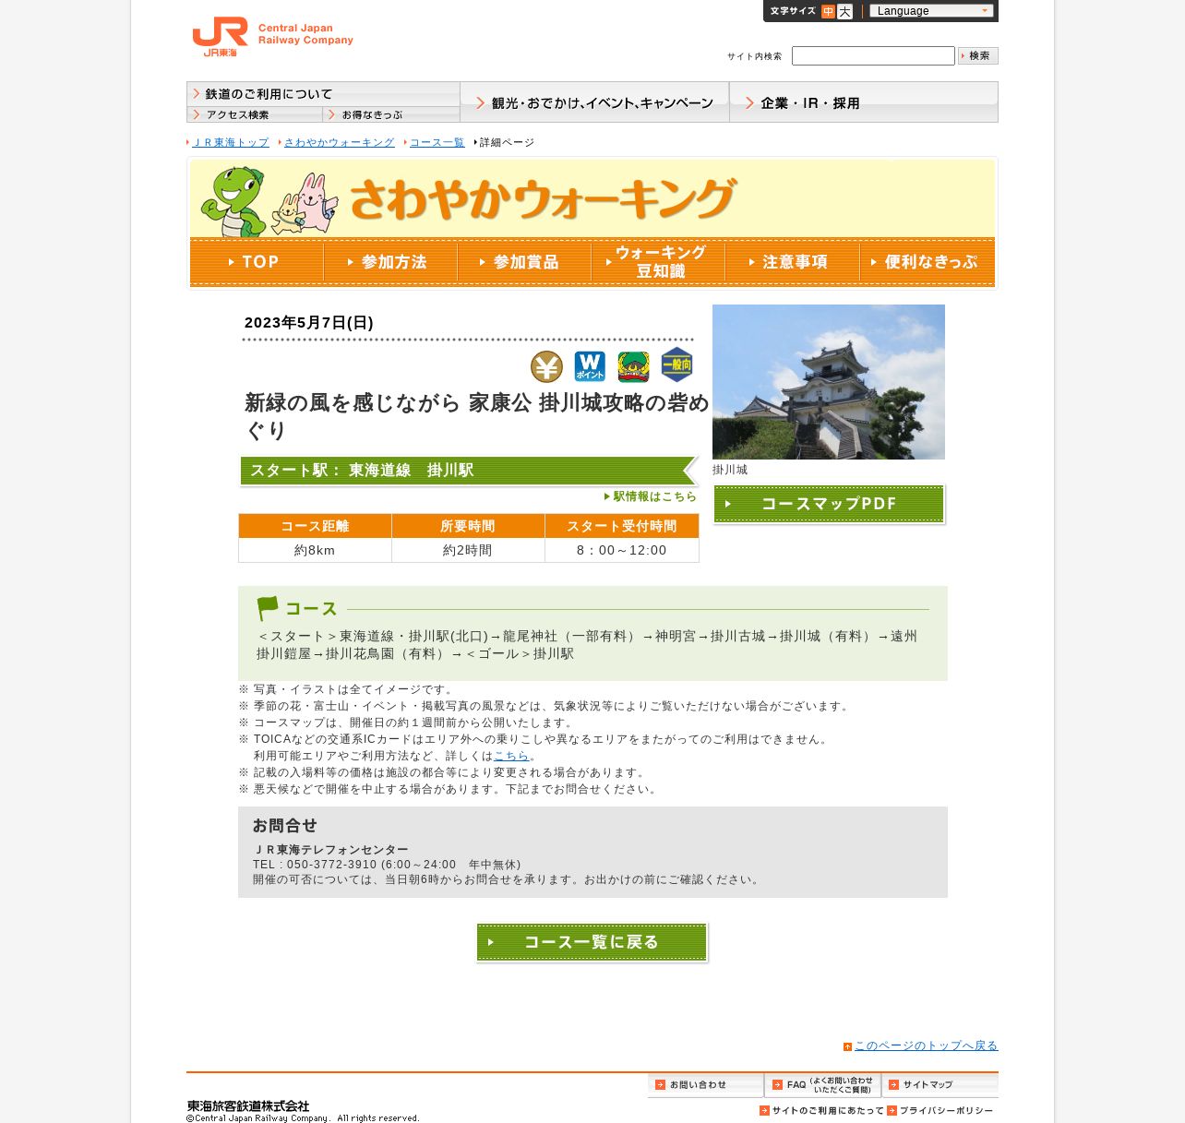
Task: Focus the site search input field
Action: pyautogui.click(x=873, y=56)
